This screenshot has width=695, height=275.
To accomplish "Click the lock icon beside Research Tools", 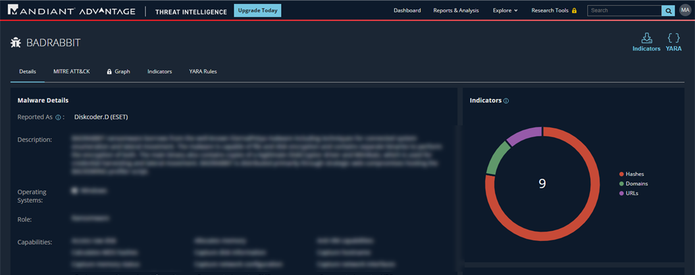I will [x=575, y=11].
